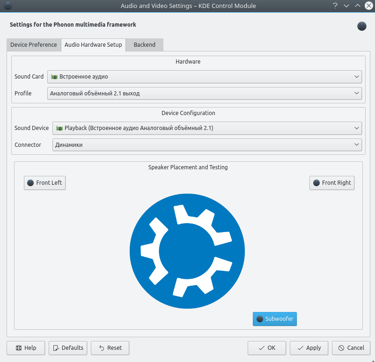The height and width of the screenshot is (362, 375).
Task: Cancel the settings dialog
Action: [351, 348]
